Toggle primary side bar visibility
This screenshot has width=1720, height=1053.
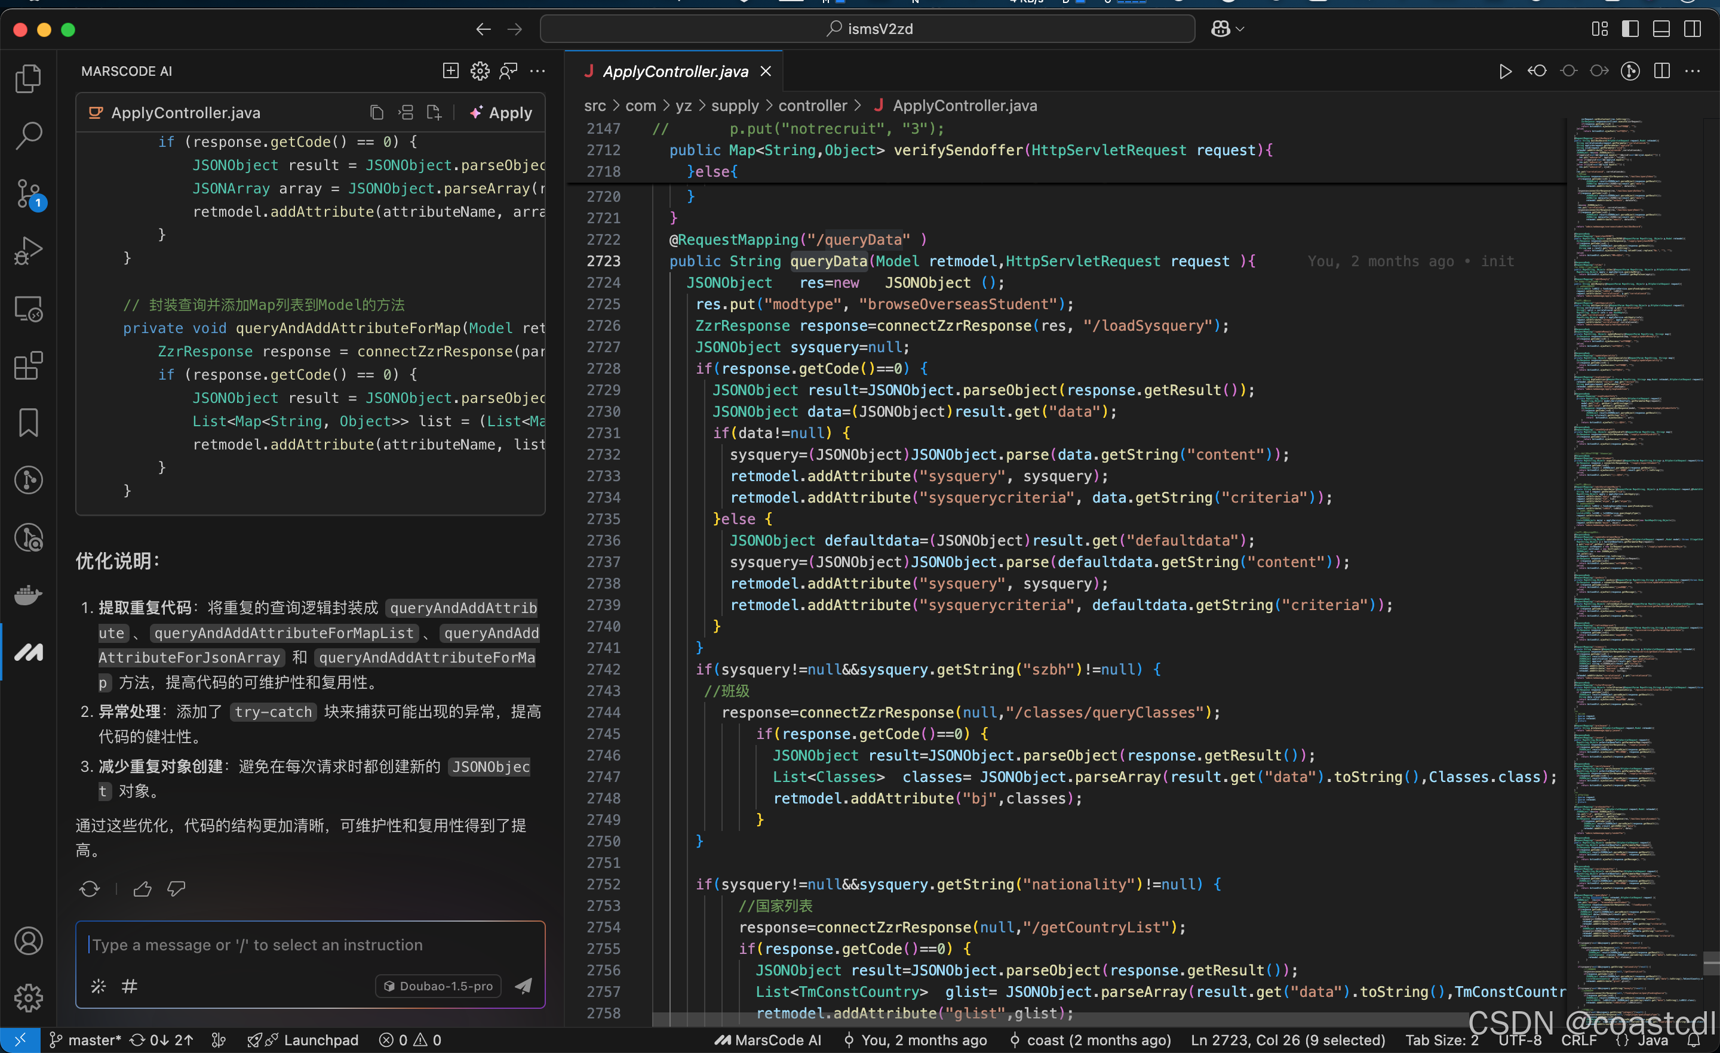1630,29
